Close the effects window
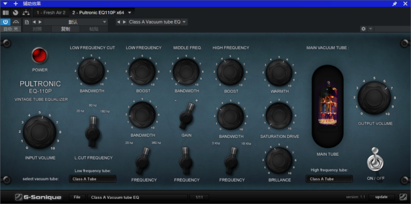 point(405,4)
